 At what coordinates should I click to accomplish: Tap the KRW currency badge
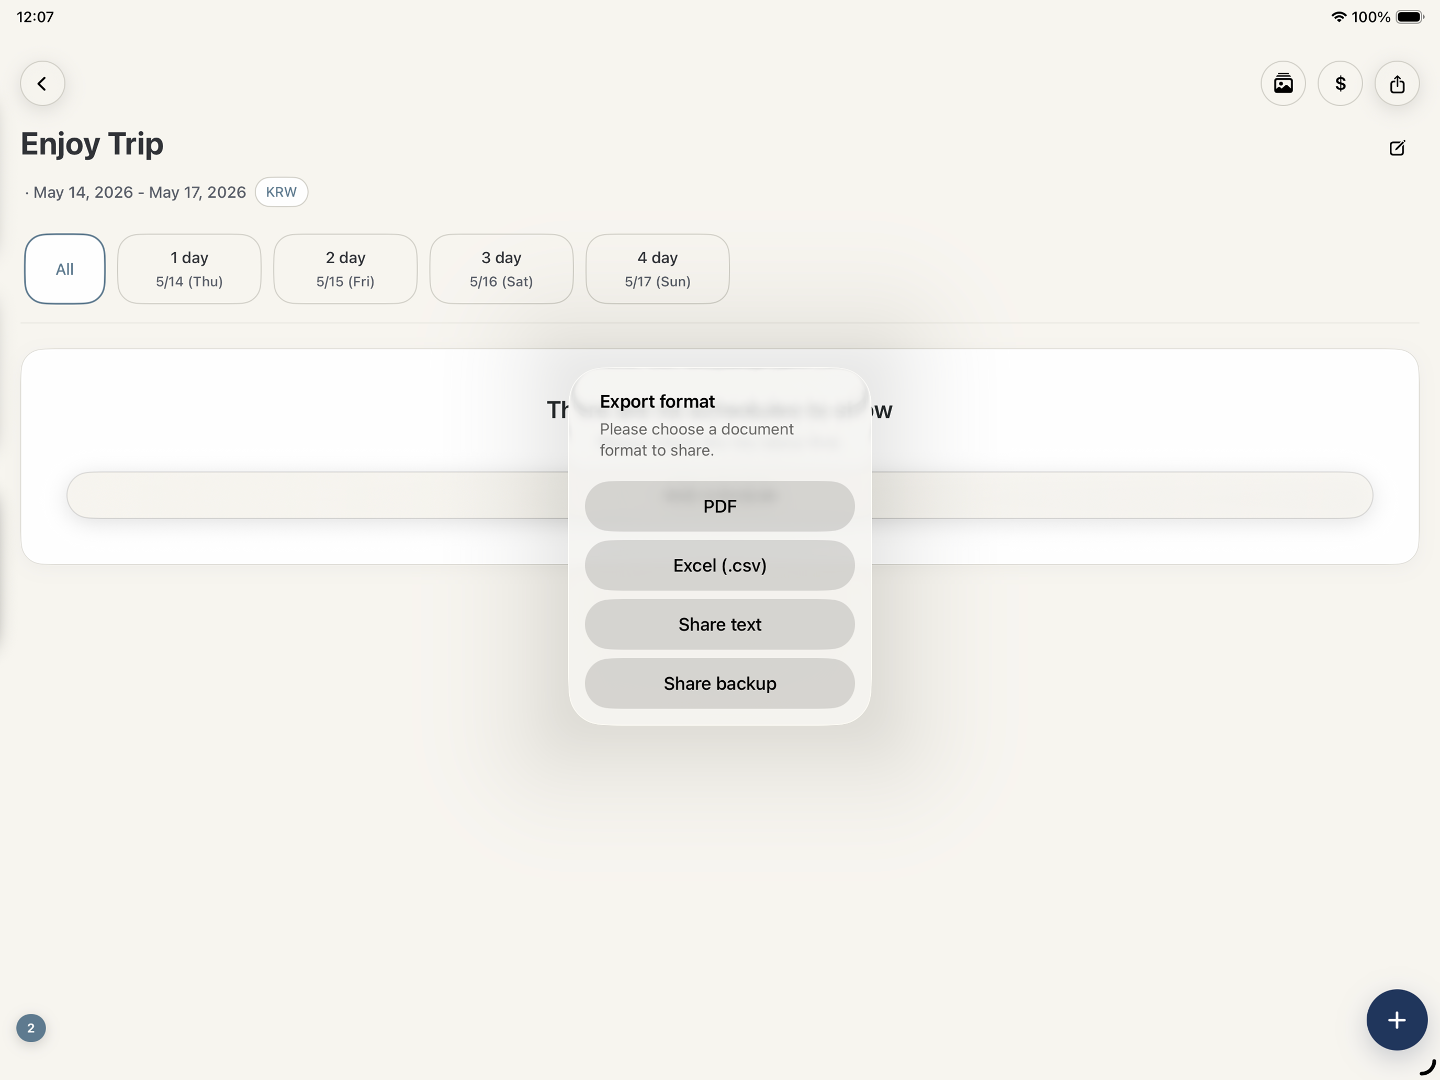(281, 192)
